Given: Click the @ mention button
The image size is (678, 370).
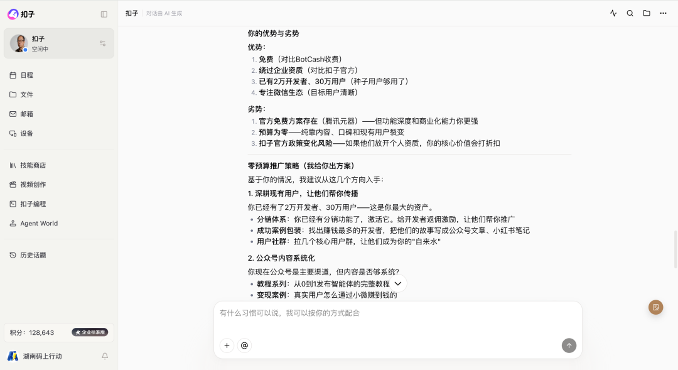Looking at the screenshot, I should pyautogui.click(x=244, y=346).
